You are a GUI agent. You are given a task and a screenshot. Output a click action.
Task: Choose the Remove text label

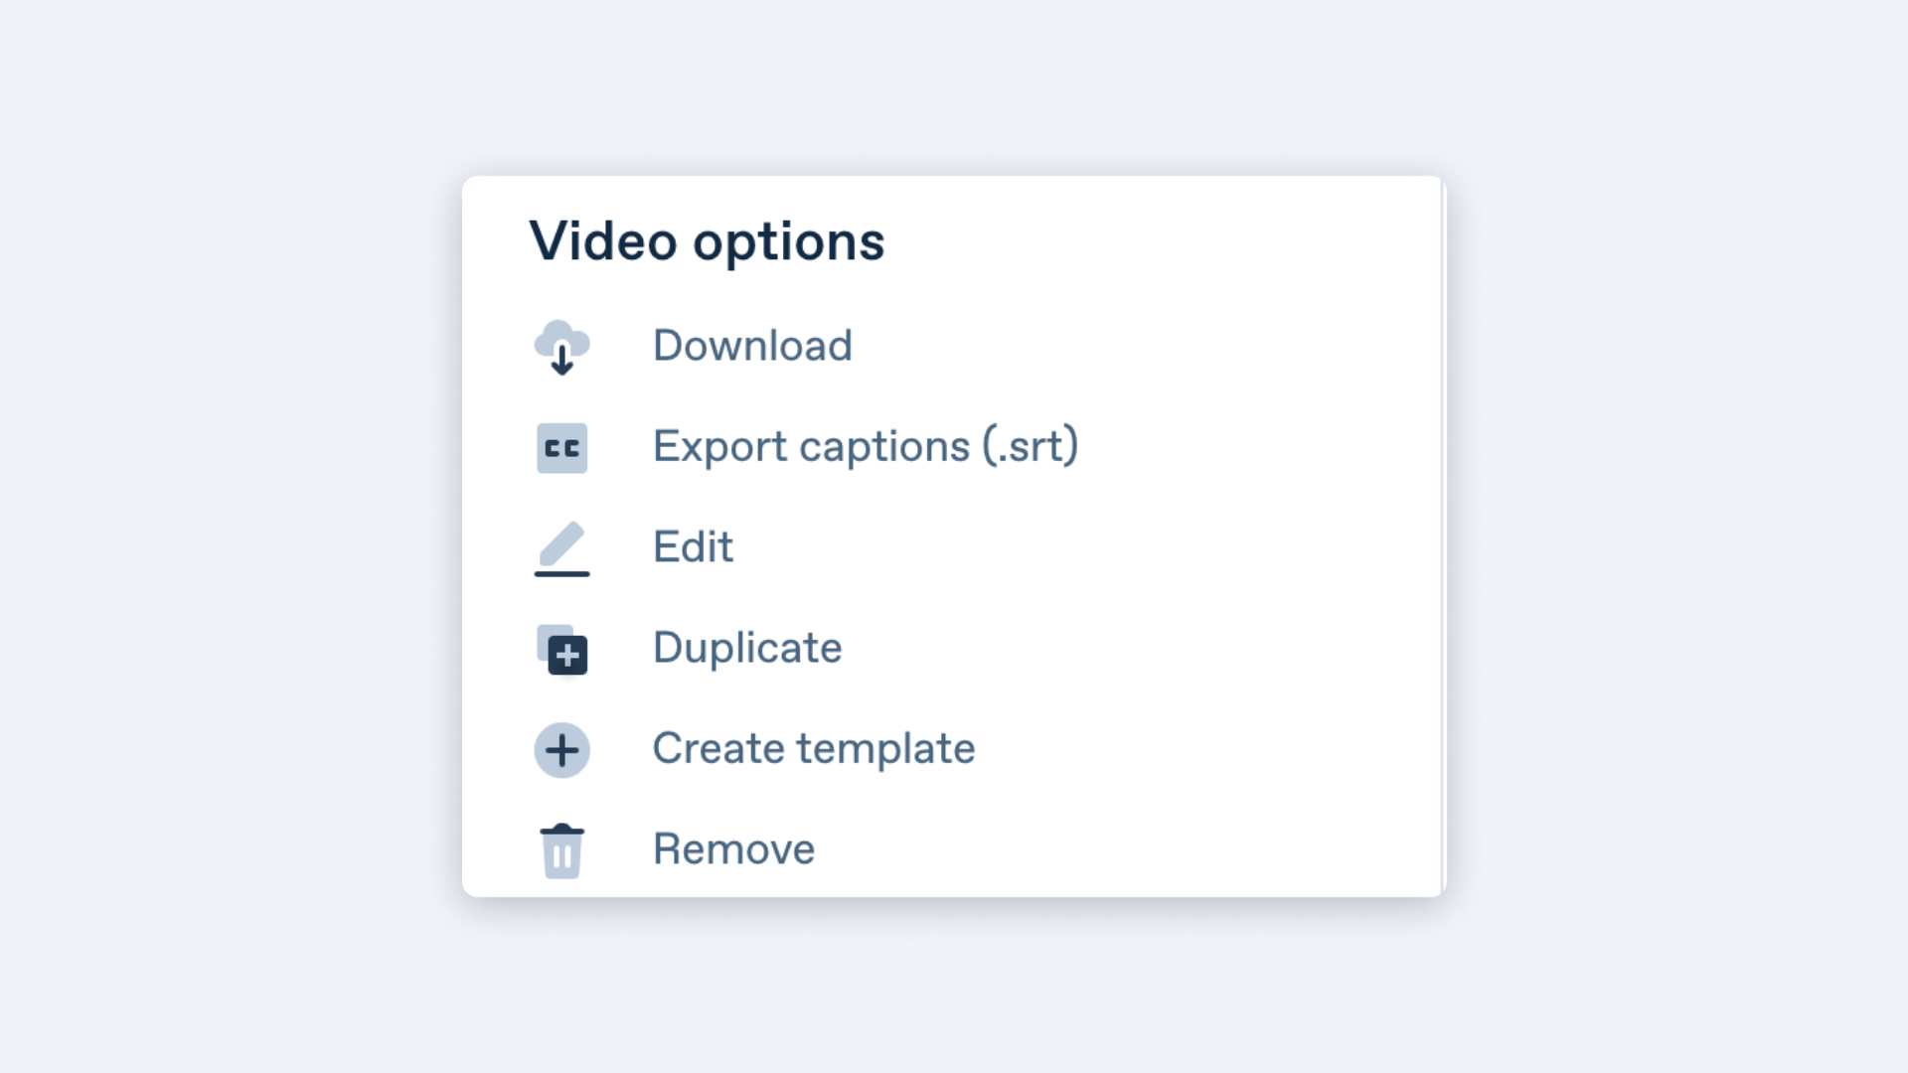733,848
